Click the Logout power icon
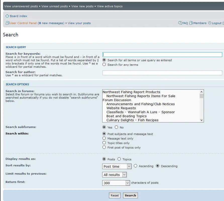Screen dimensions: 224x201 tap(210, 23)
